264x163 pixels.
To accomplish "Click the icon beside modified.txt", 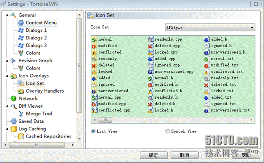I will (x=207, y=65).
